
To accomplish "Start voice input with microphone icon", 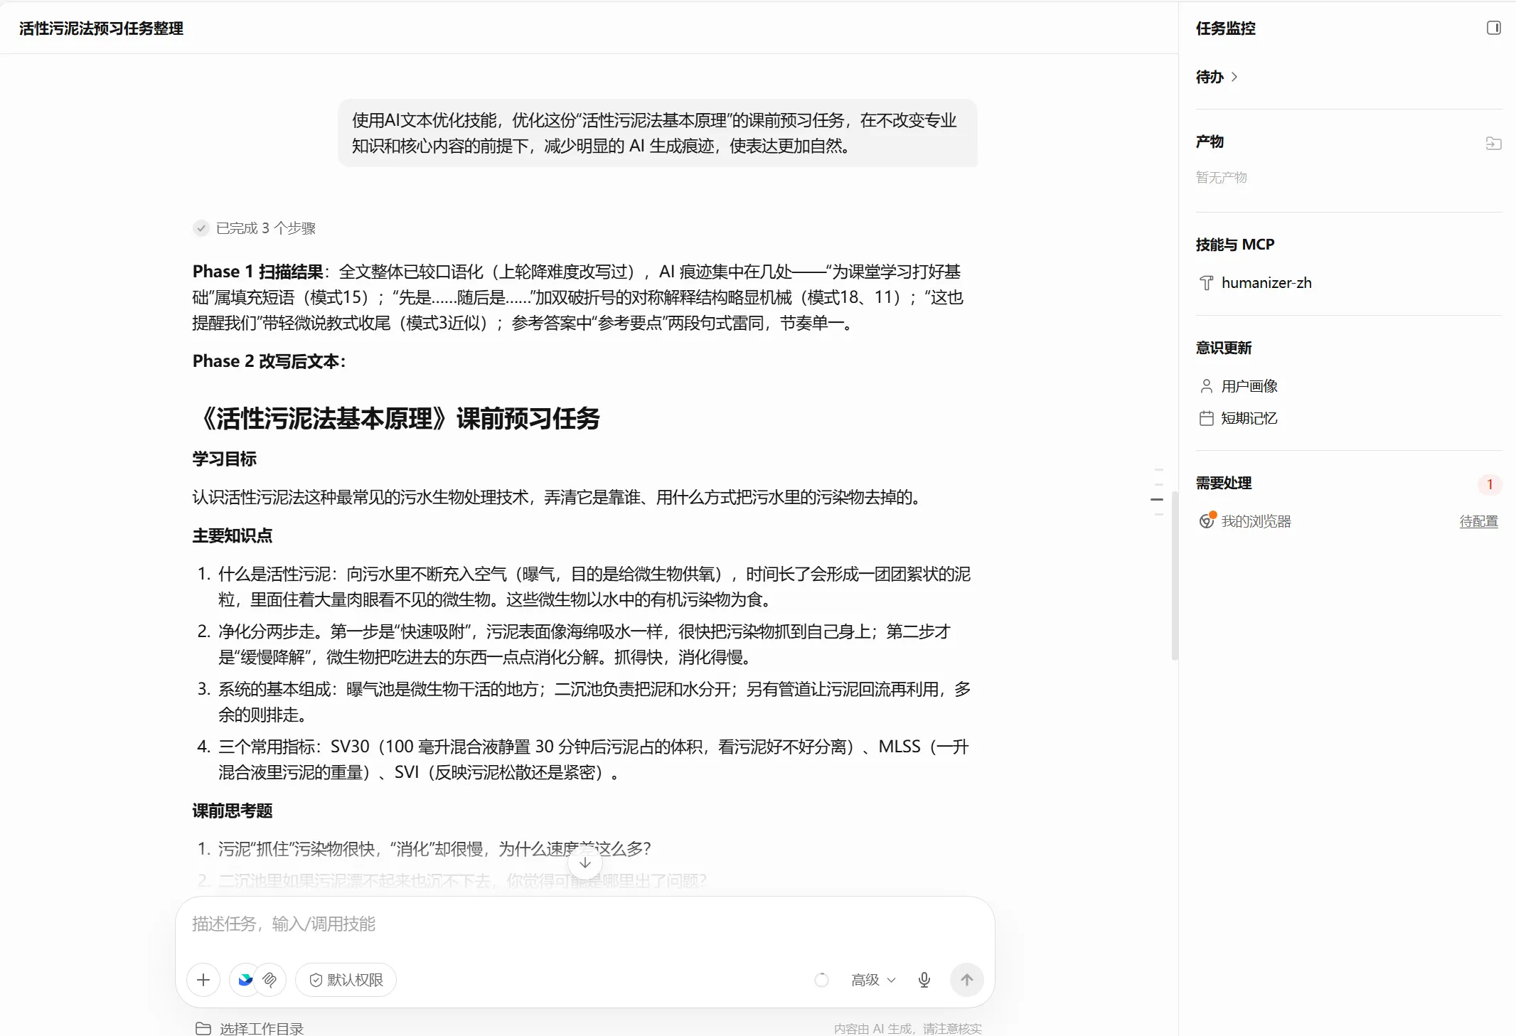I will [924, 980].
